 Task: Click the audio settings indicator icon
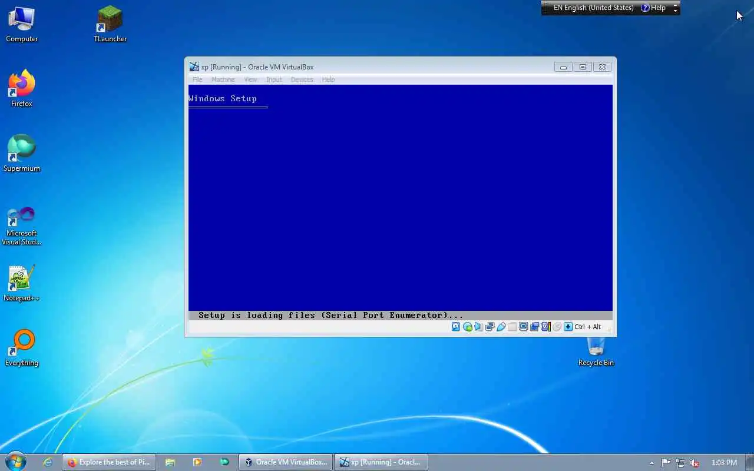(x=478, y=327)
